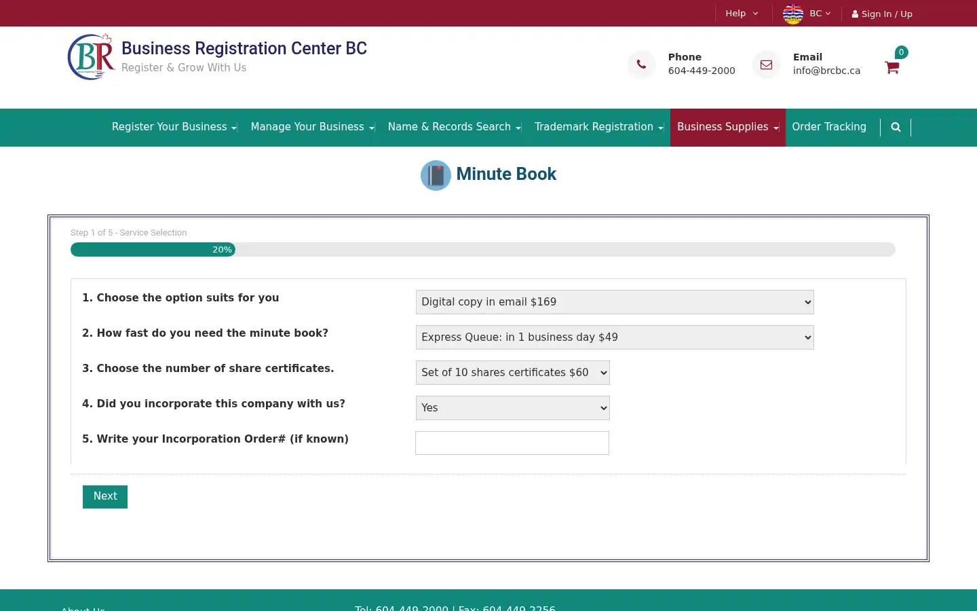Expand Trademark Registration menu
Screen dimensions: 977x611
pyautogui.click(x=598, y=127)
